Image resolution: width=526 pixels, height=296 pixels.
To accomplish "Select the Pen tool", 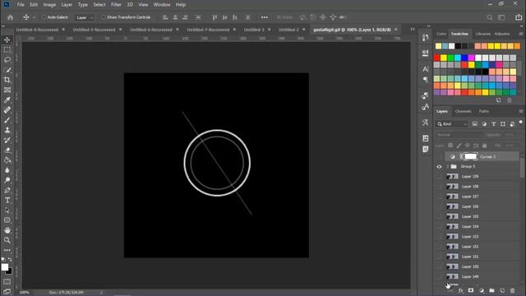I will click(x=7, y=190).
